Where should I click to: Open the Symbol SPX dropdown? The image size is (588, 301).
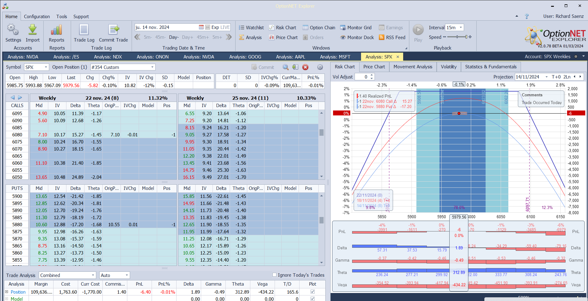pos(46,67)
